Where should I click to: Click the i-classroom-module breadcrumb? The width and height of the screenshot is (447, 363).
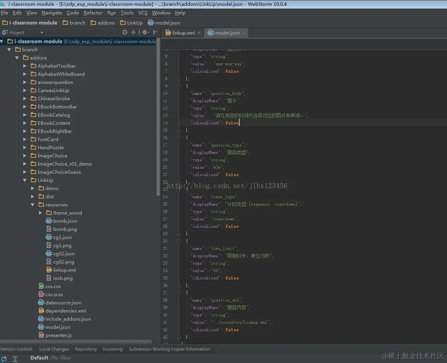point(30,23)
